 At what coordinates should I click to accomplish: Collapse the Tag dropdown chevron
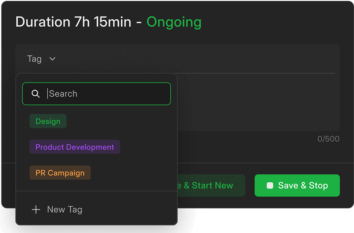(52, 59)
